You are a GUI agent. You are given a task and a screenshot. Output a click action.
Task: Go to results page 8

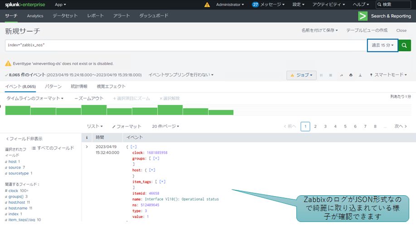pyautogui.click(x=375, y=127)
